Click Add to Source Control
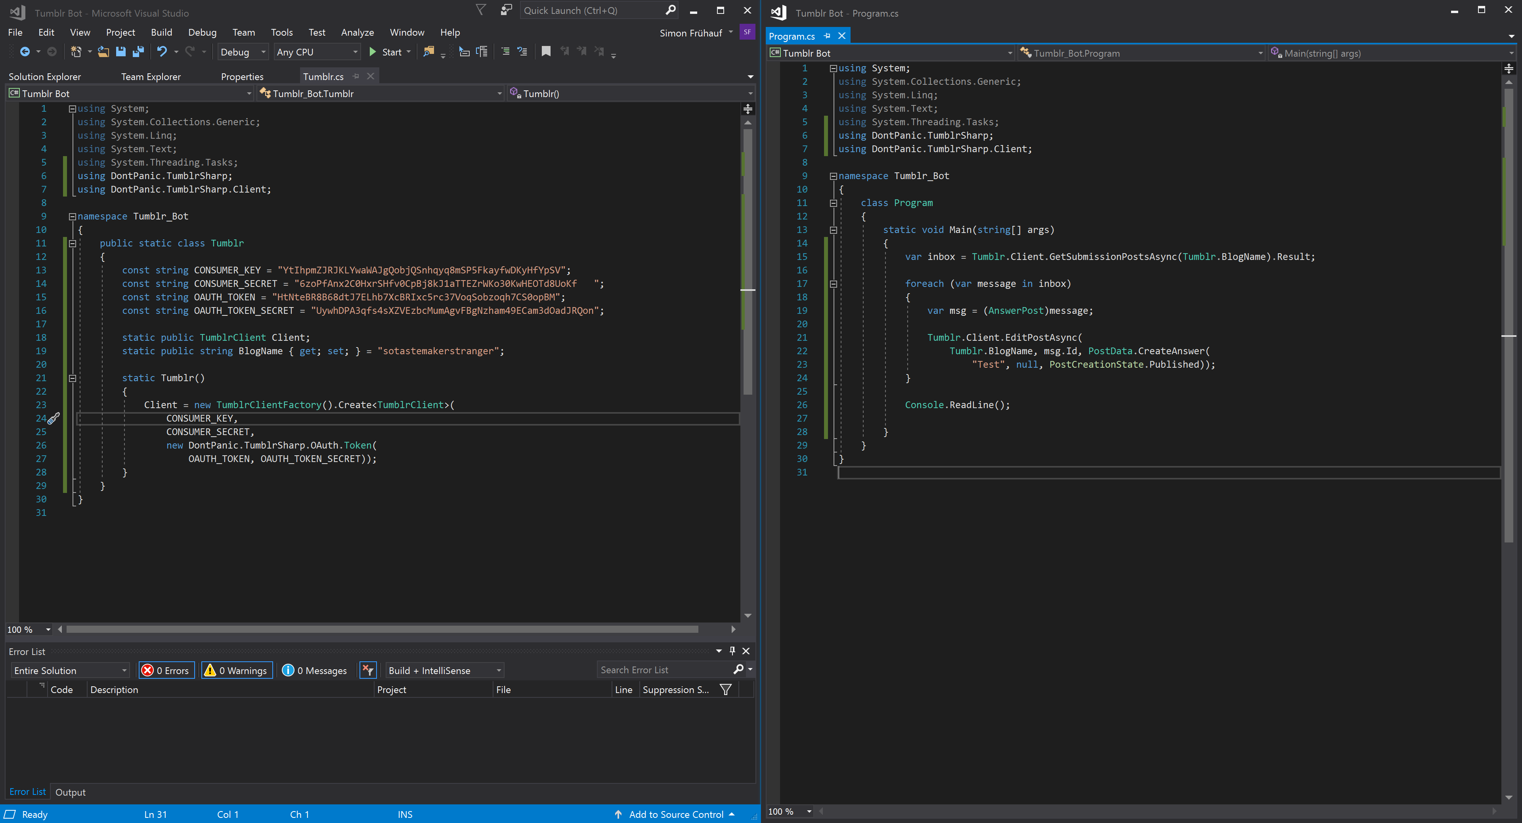The height and width of the screenshot is (823, 1522). (675, 815)
